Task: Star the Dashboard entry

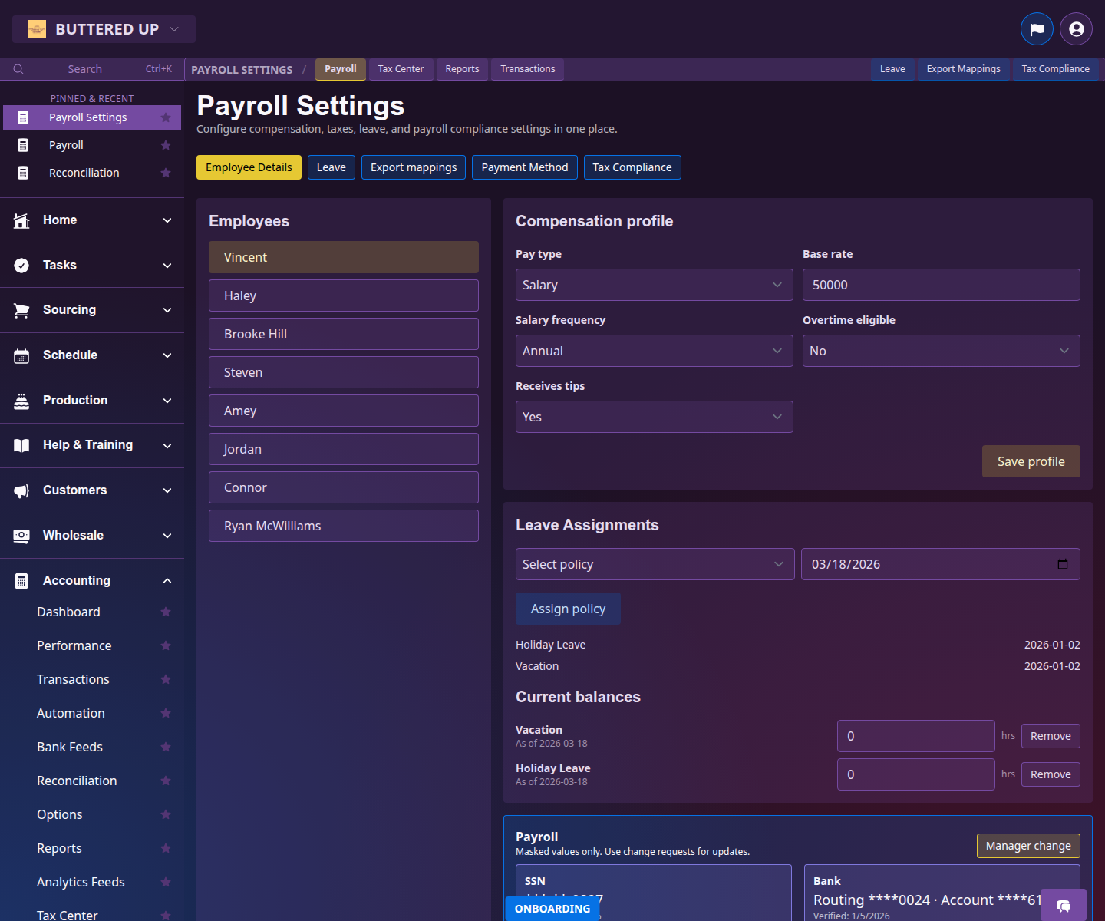Action: point(166,612)
